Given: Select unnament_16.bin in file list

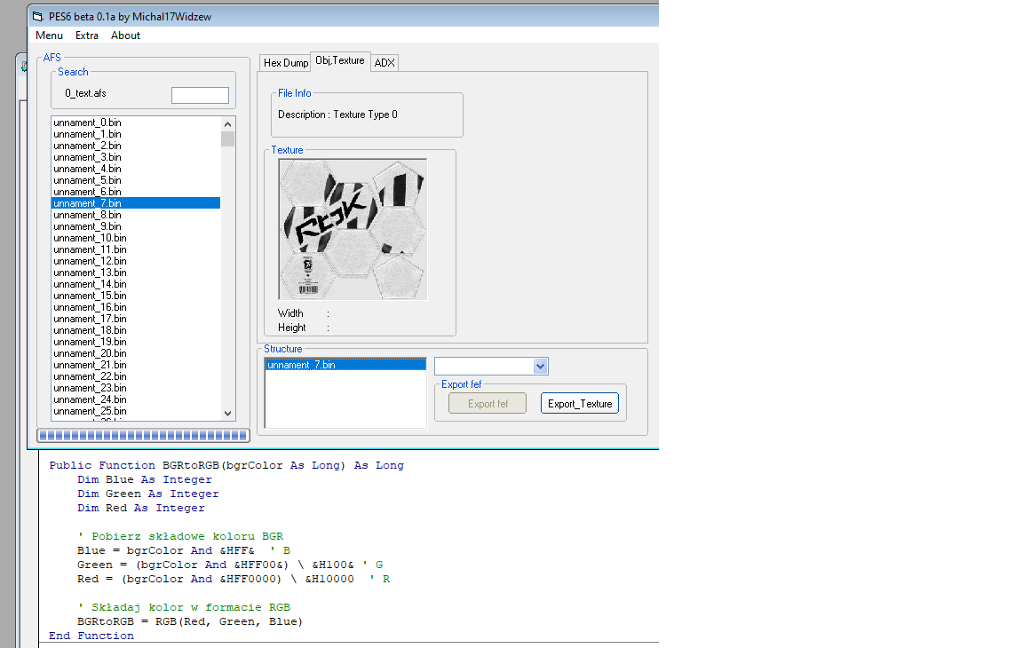Looking at the screenshot, I should click(x=136, y=308).
